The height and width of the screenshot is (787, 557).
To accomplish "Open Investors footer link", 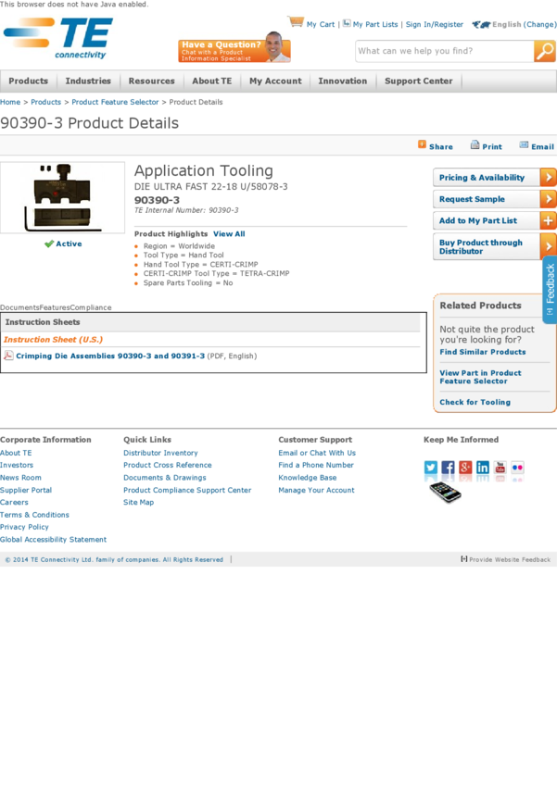I will (17, 466).
